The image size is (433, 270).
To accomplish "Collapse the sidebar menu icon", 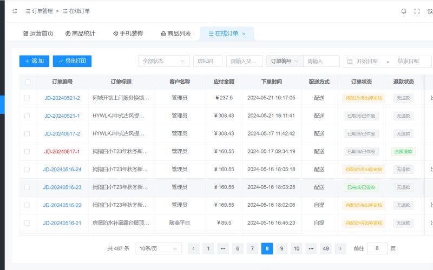I will click(x=15, y=11).
